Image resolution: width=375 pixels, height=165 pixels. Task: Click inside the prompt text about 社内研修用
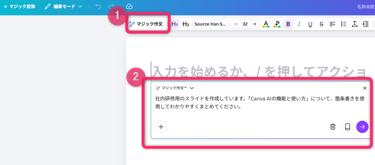[x=260, y=103]
